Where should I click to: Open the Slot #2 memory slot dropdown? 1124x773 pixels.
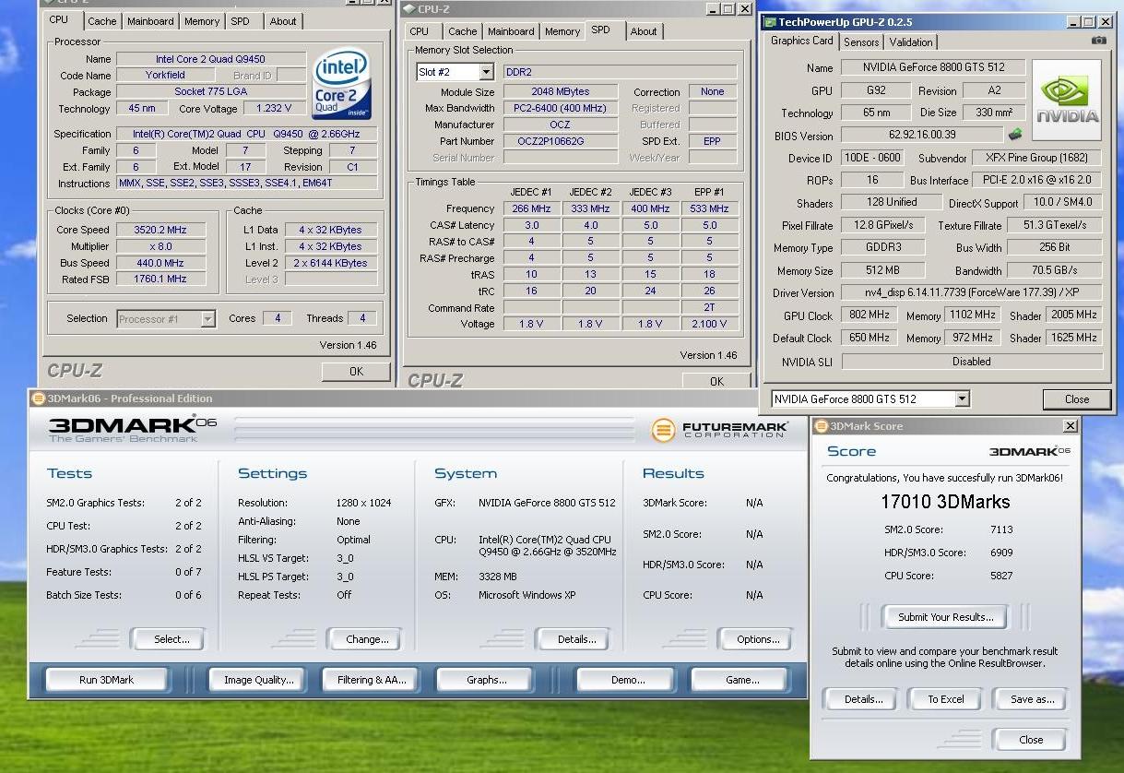pyautogui.click(x=486, y=72)
